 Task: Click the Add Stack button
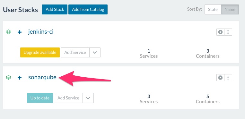55,9
